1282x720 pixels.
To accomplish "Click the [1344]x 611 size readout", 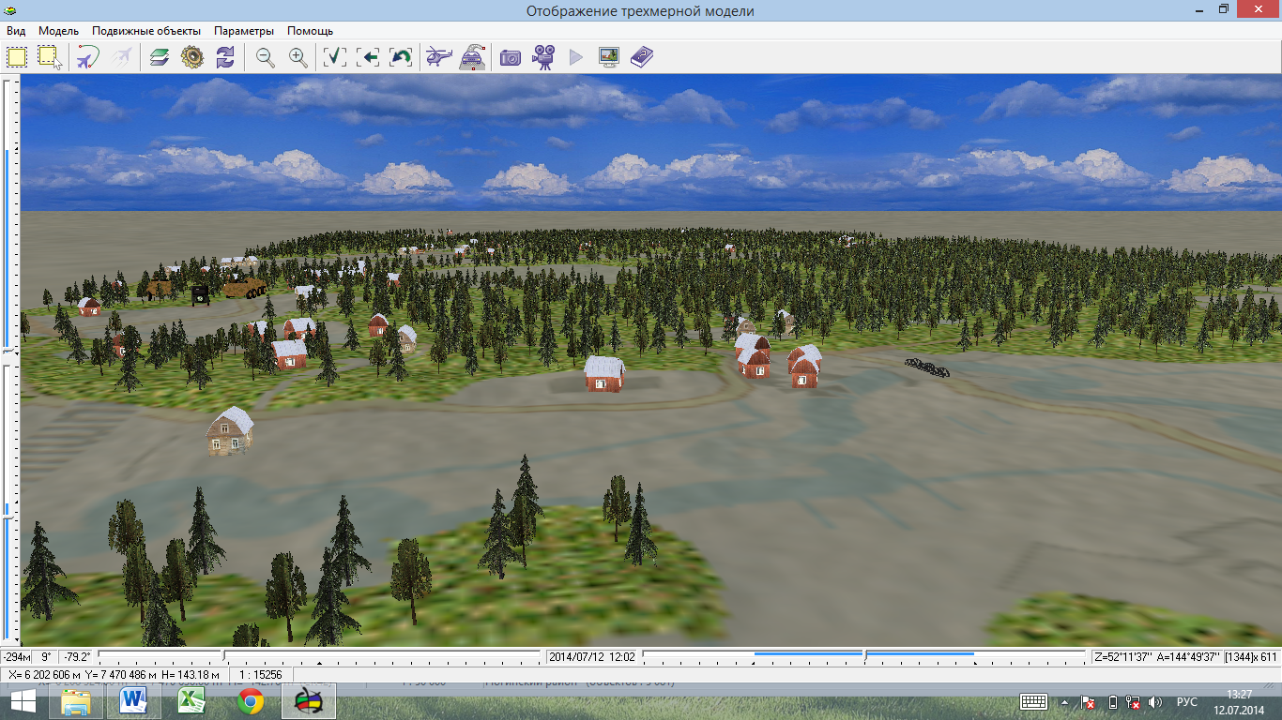I will coord(1251,657).
